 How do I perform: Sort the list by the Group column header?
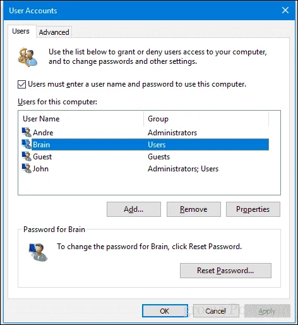[x=206, y=119]
